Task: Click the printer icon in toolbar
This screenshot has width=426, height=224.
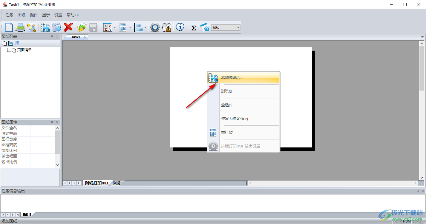Action: point(20,27)
